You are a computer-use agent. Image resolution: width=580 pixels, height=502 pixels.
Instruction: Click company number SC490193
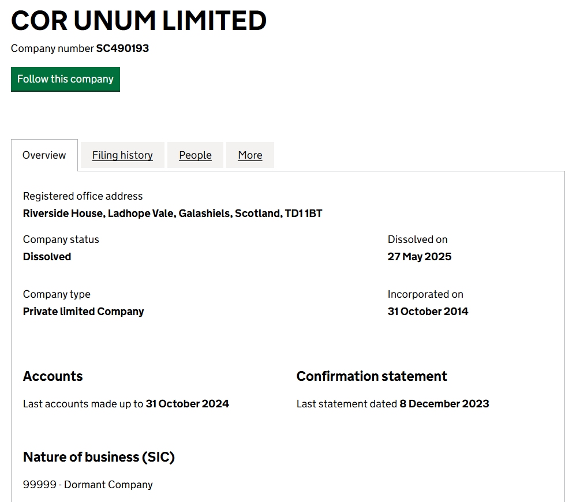[122, 48]
